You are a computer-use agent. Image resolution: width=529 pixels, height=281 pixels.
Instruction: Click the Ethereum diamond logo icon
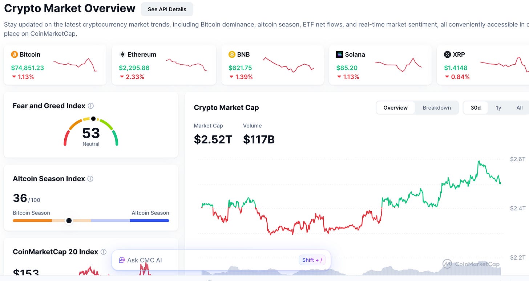click(122, 54)
